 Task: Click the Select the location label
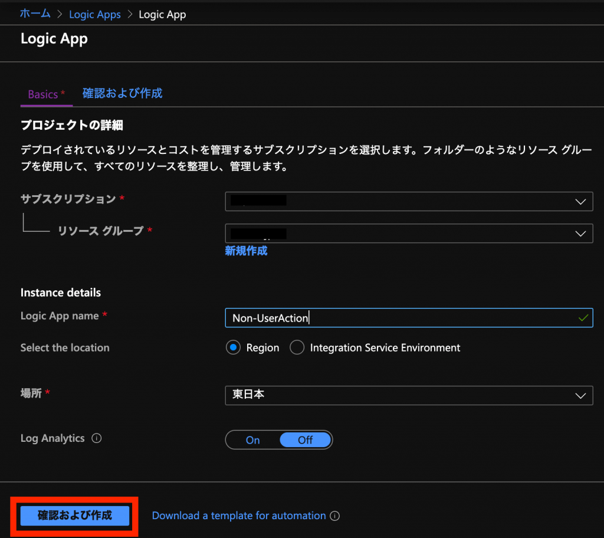coord(65,347)
